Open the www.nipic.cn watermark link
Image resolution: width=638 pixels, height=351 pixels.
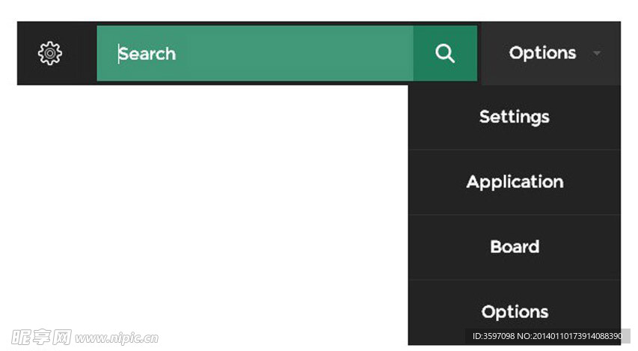tap(117, 338)
